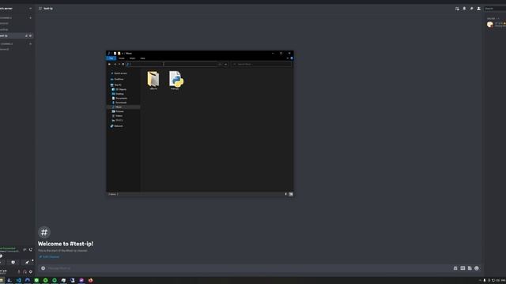Viewport: 506px width, 284px height.
Task: Select the folder in the Music window
Action: 153,80
